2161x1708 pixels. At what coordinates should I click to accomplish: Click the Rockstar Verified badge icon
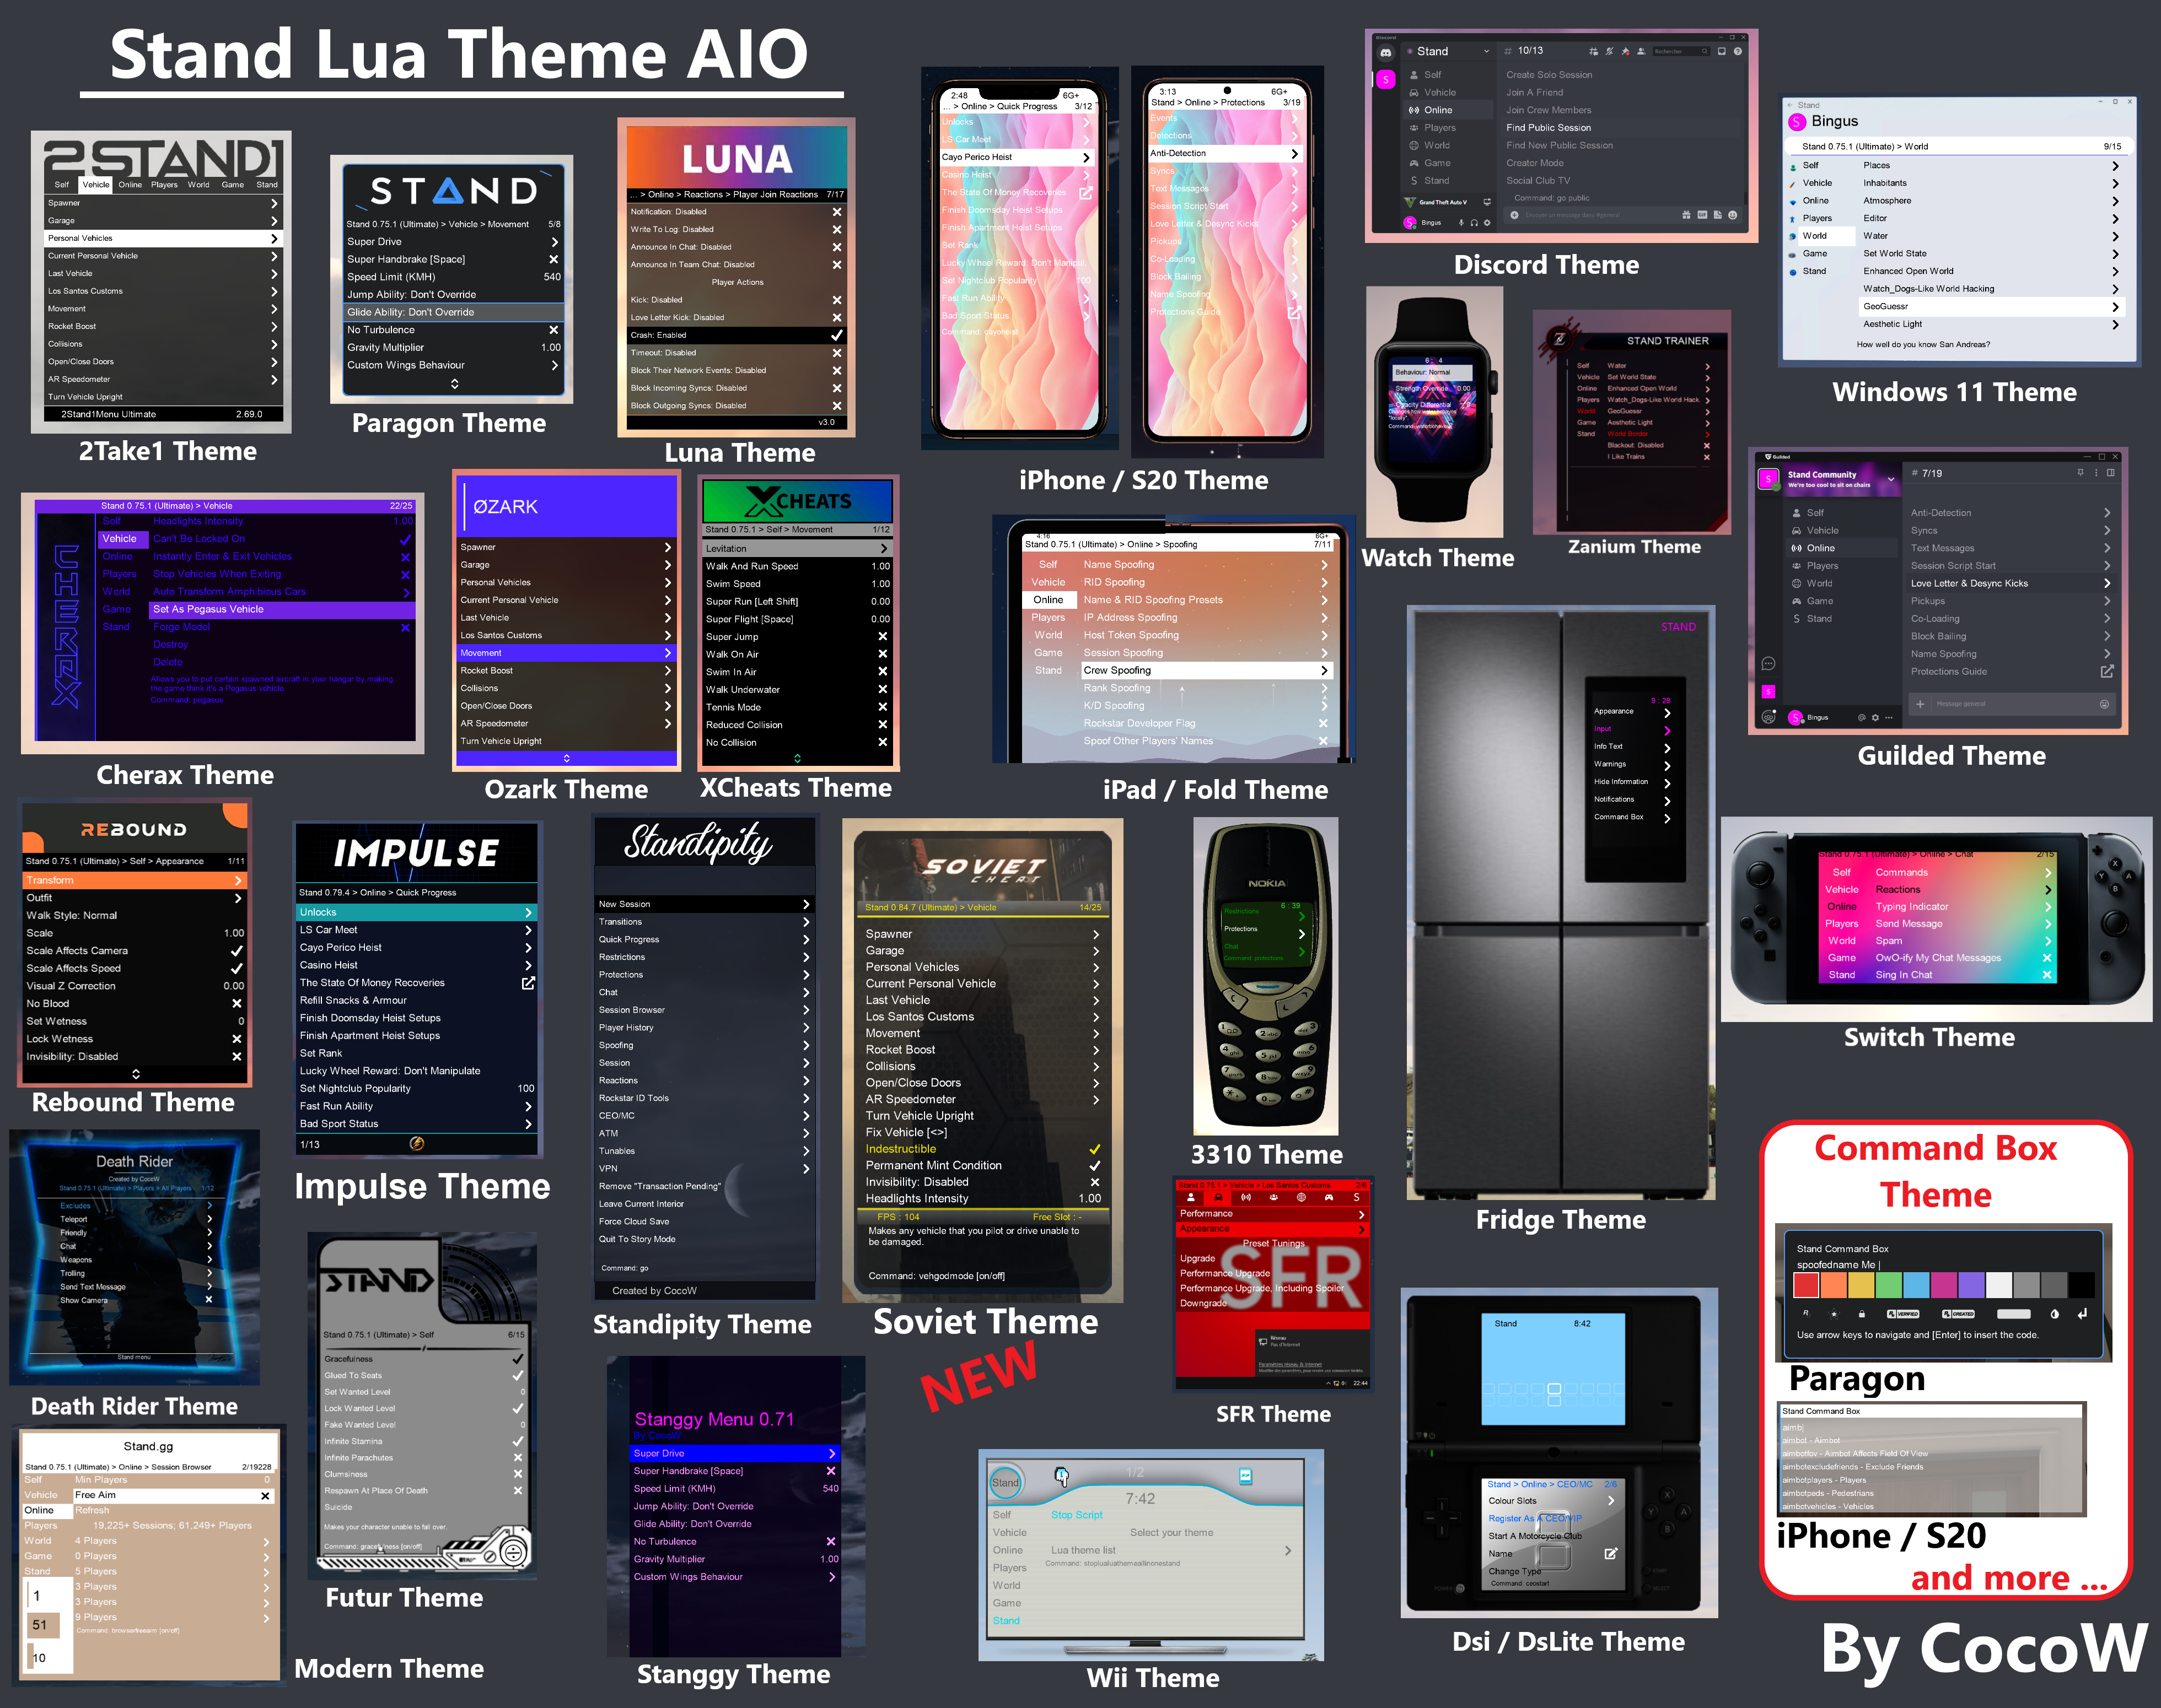[x=1903, y=1314]
